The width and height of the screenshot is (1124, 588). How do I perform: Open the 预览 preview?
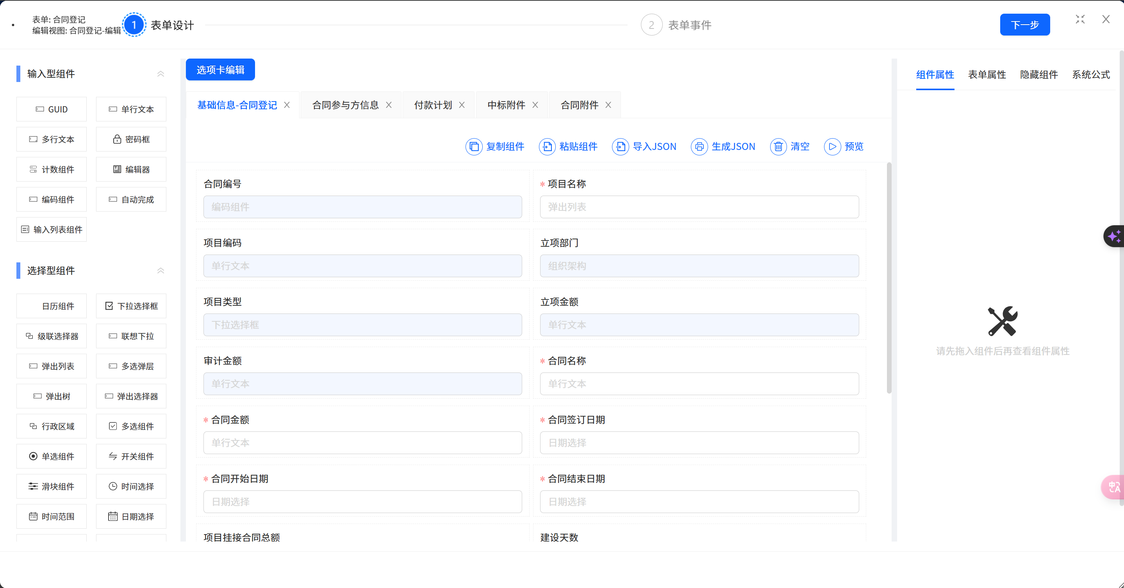(844, 146)
